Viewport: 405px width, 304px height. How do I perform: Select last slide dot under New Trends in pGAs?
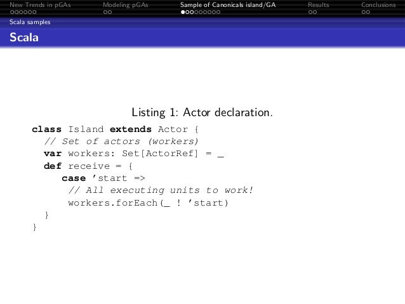coord(34,12)
